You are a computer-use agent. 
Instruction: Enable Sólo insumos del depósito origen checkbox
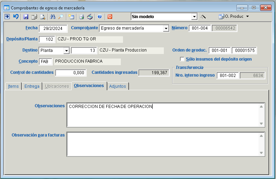pyautogui.click(x=182, y=59)
